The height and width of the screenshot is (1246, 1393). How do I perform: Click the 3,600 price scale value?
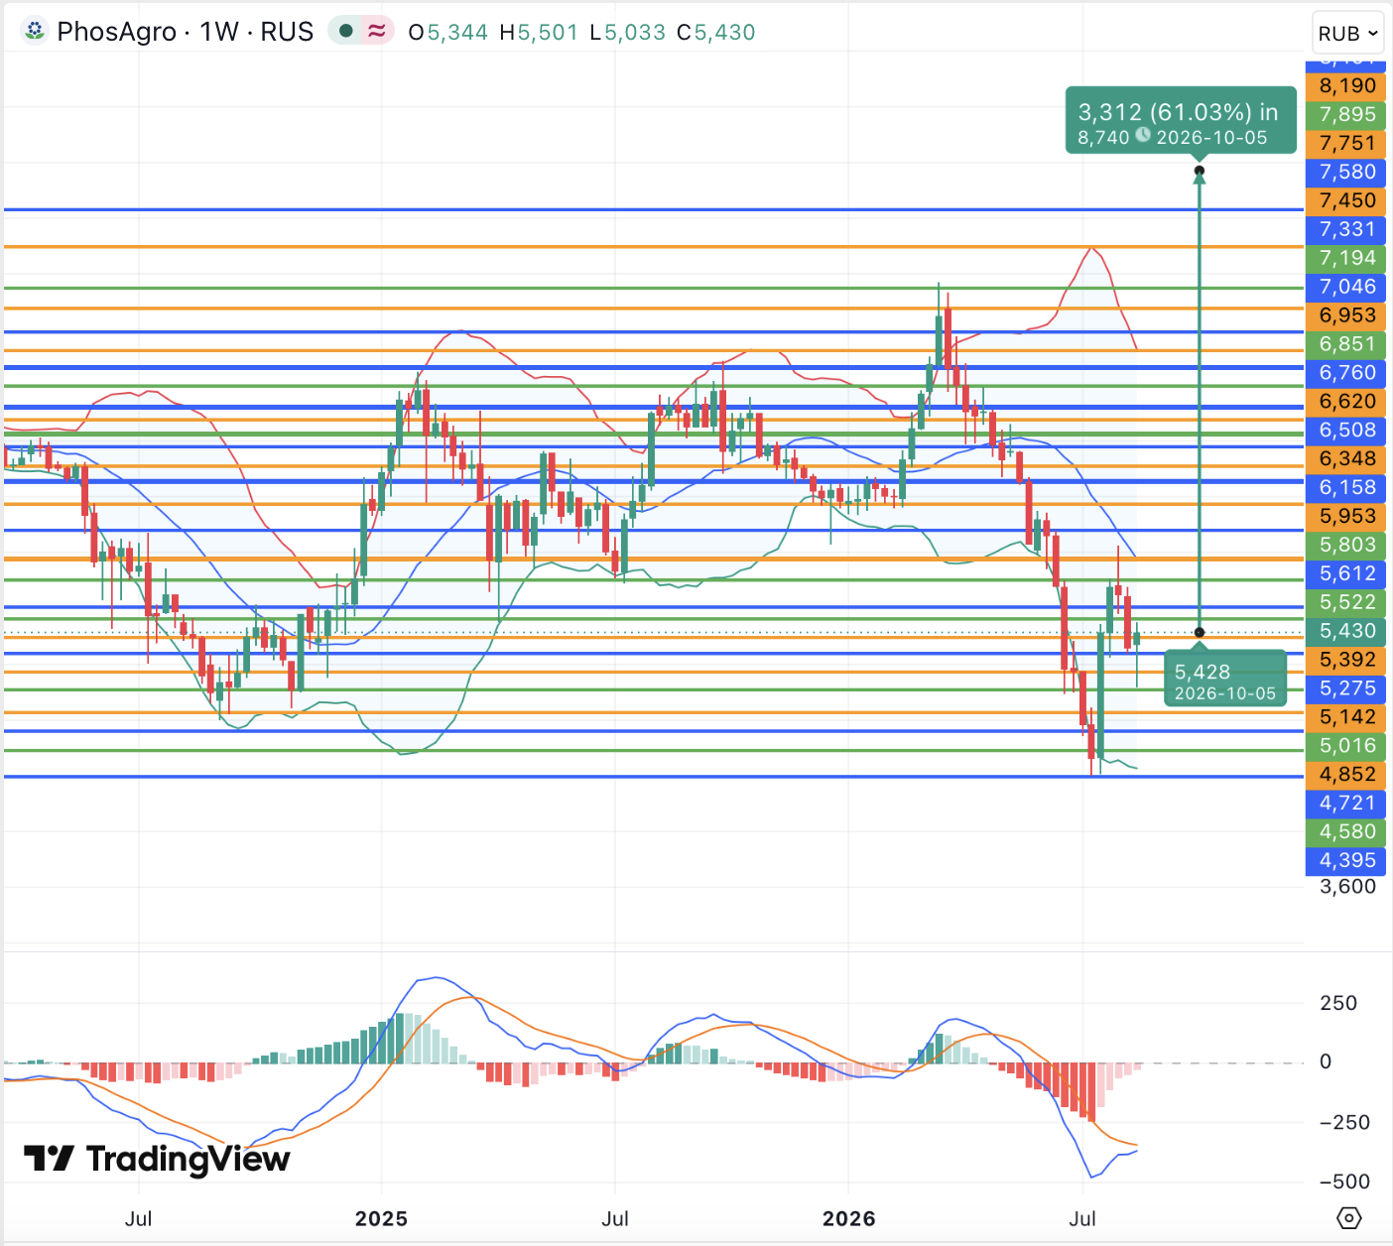pyautogui.click(x=1347, y=888)
